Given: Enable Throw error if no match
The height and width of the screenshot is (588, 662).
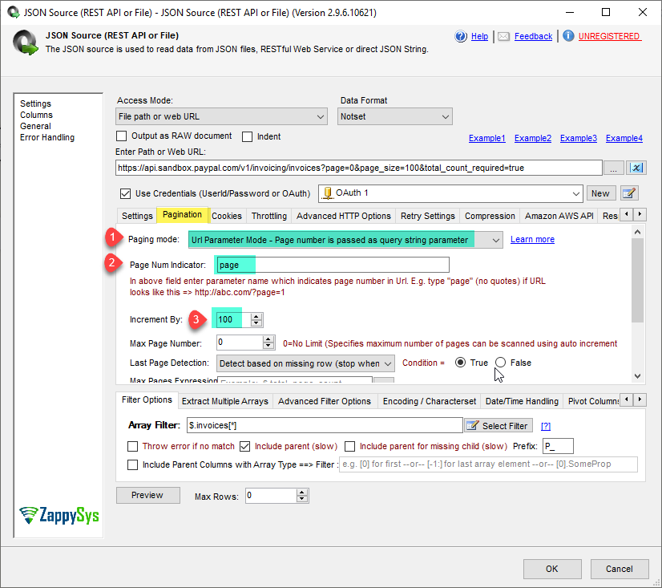Looking at the screenshot, I should 132,446.
